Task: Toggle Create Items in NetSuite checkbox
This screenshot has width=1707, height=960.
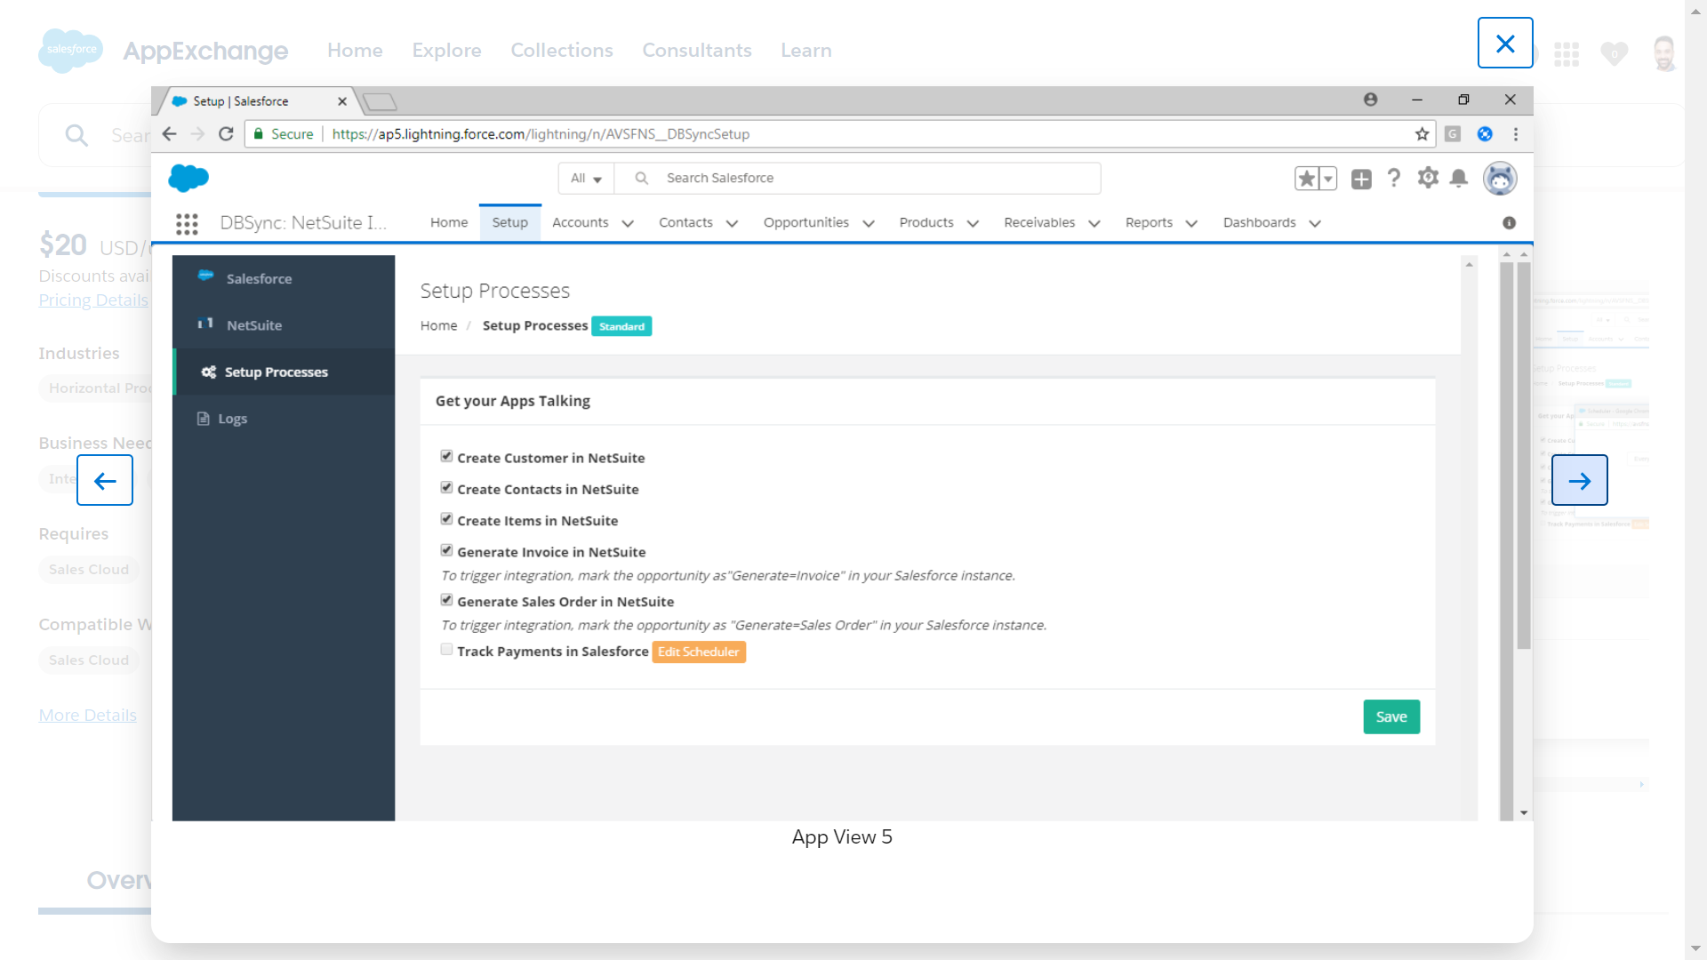Action: click(446, 518)
